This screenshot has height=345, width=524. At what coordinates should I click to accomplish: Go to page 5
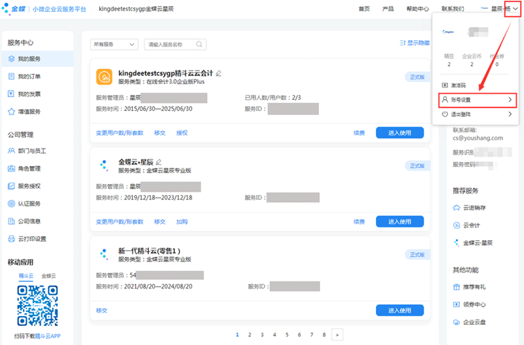[x=287, y=335]
